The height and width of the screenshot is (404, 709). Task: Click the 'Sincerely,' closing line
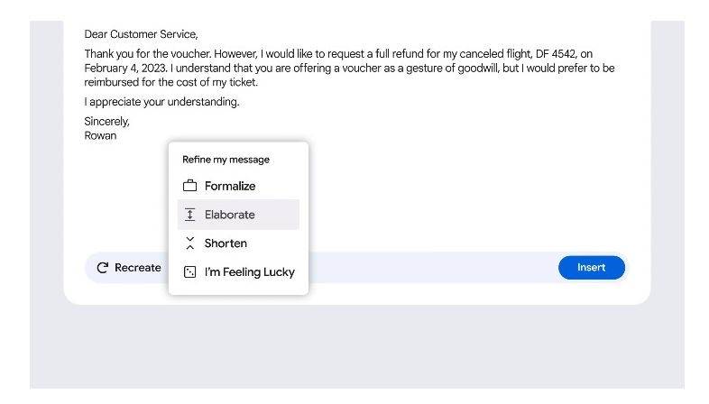(107, 122)
